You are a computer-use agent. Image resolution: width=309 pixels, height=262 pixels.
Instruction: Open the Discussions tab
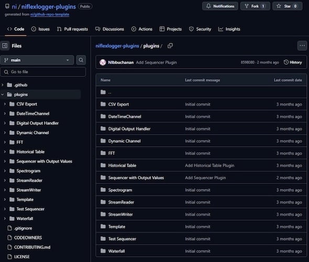tap(109, 29)
